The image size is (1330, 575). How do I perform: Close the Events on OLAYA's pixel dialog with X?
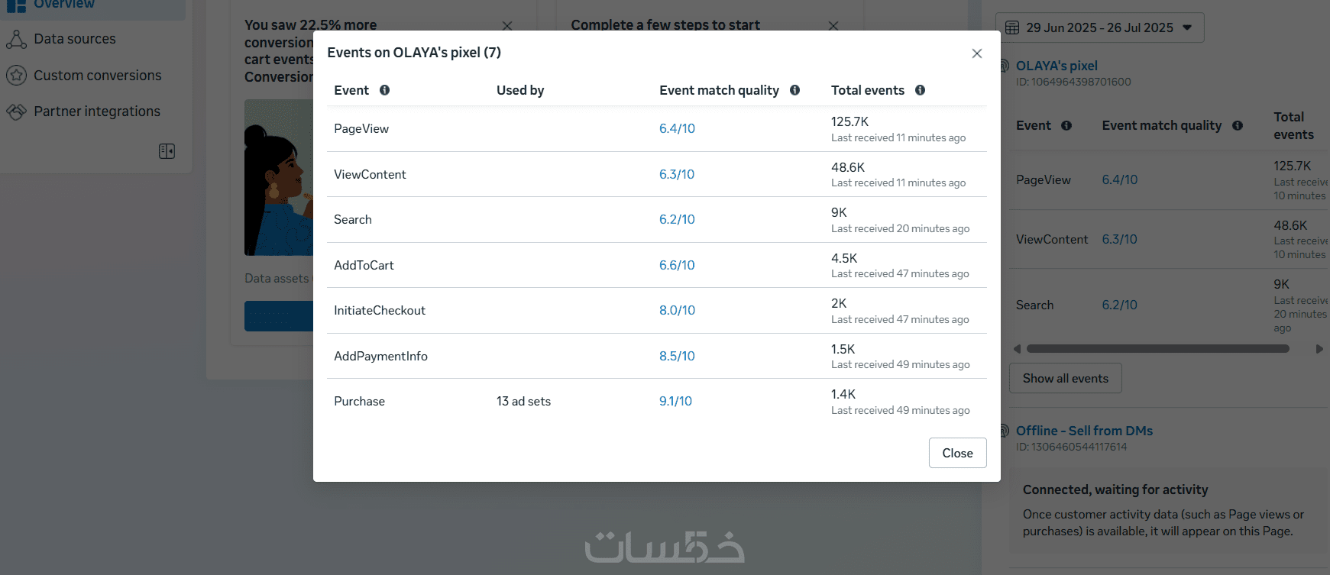tap(976, 53)
